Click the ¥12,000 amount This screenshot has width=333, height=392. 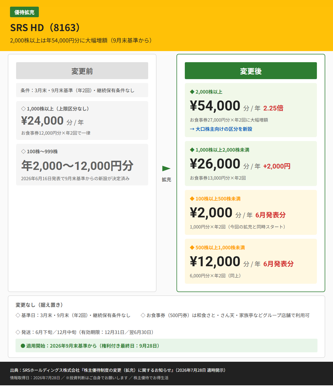[215, 262]
